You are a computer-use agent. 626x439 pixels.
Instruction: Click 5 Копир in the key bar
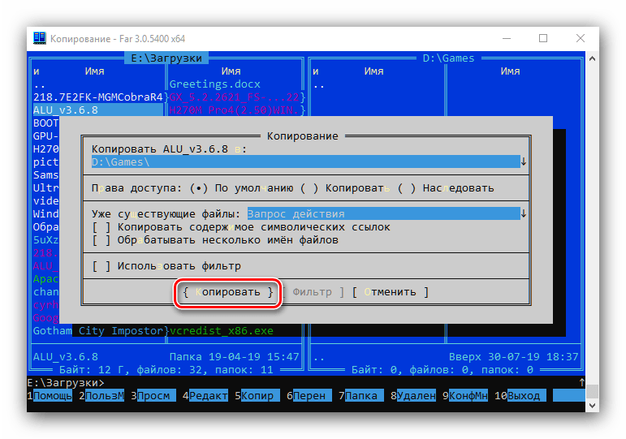[257, 395]
